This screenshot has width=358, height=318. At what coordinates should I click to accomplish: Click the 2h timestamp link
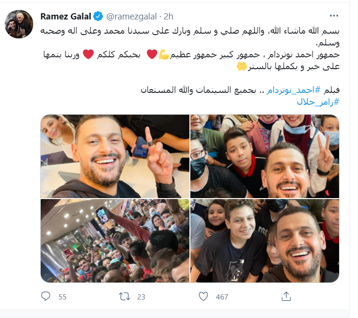click(x=169, y=17)
